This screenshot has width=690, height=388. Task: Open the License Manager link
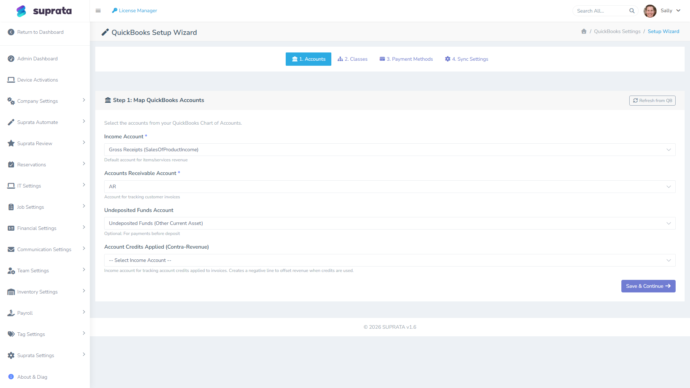click(x=134, y=10)
